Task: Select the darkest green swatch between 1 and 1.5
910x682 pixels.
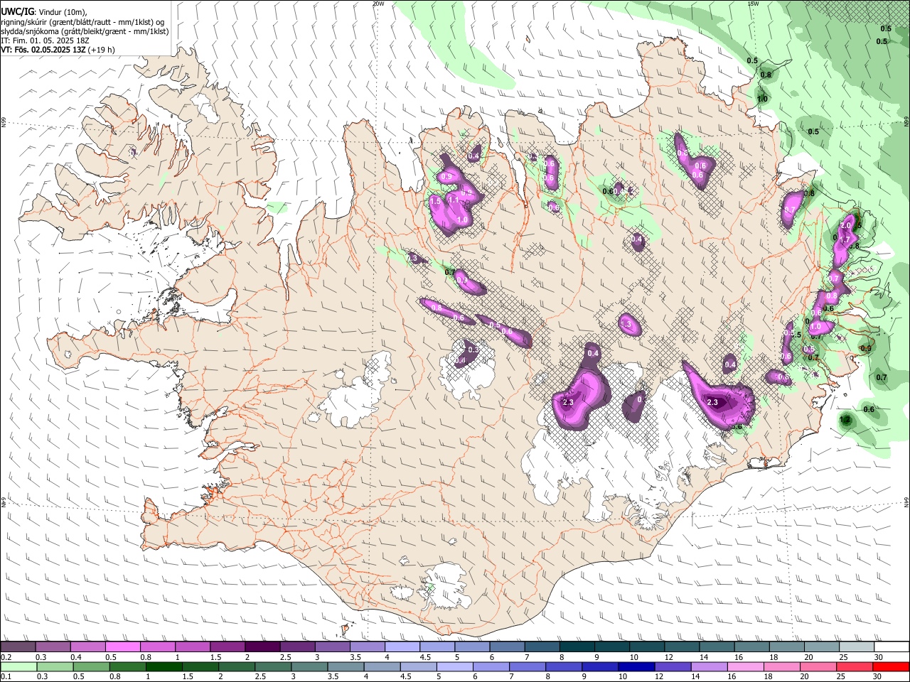Action: pyautogui.click(x=164, y=666)
